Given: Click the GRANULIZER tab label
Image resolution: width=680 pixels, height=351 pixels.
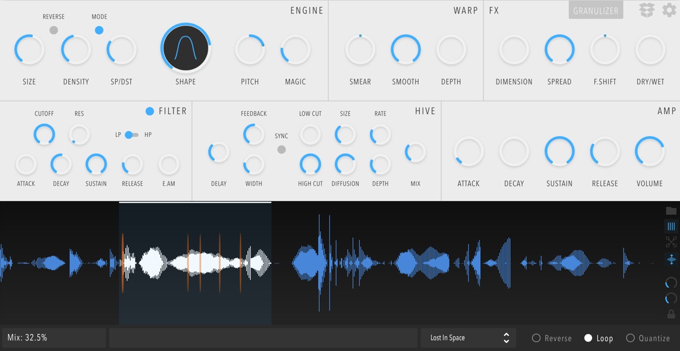Looking at the screenshot, I should coord(596,9).
